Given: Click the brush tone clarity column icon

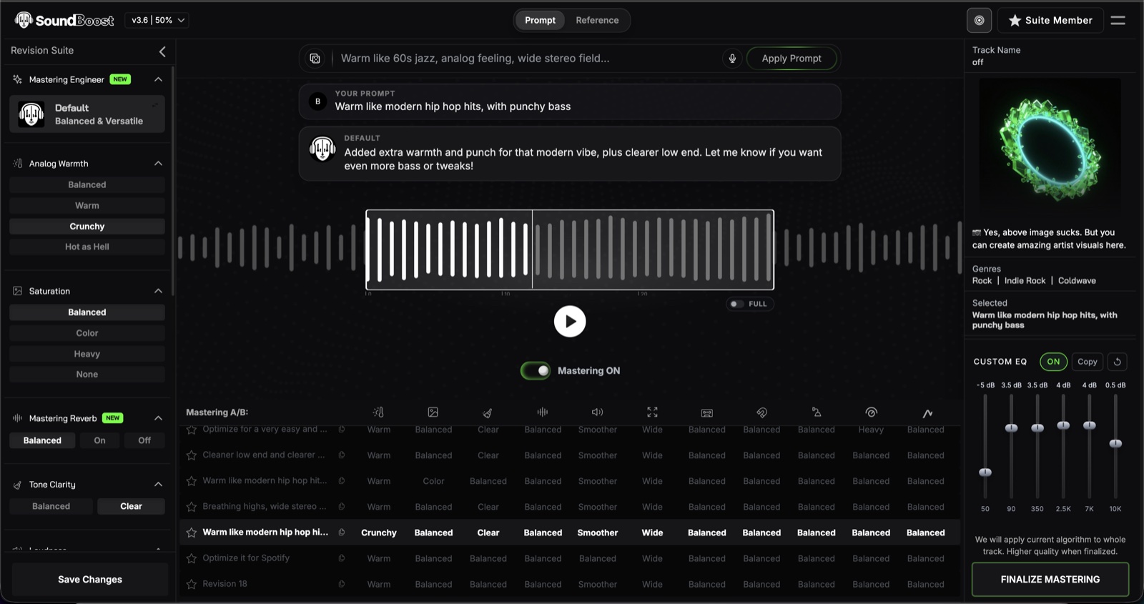Looking at the screenshot, I should [x=488, y=412].
